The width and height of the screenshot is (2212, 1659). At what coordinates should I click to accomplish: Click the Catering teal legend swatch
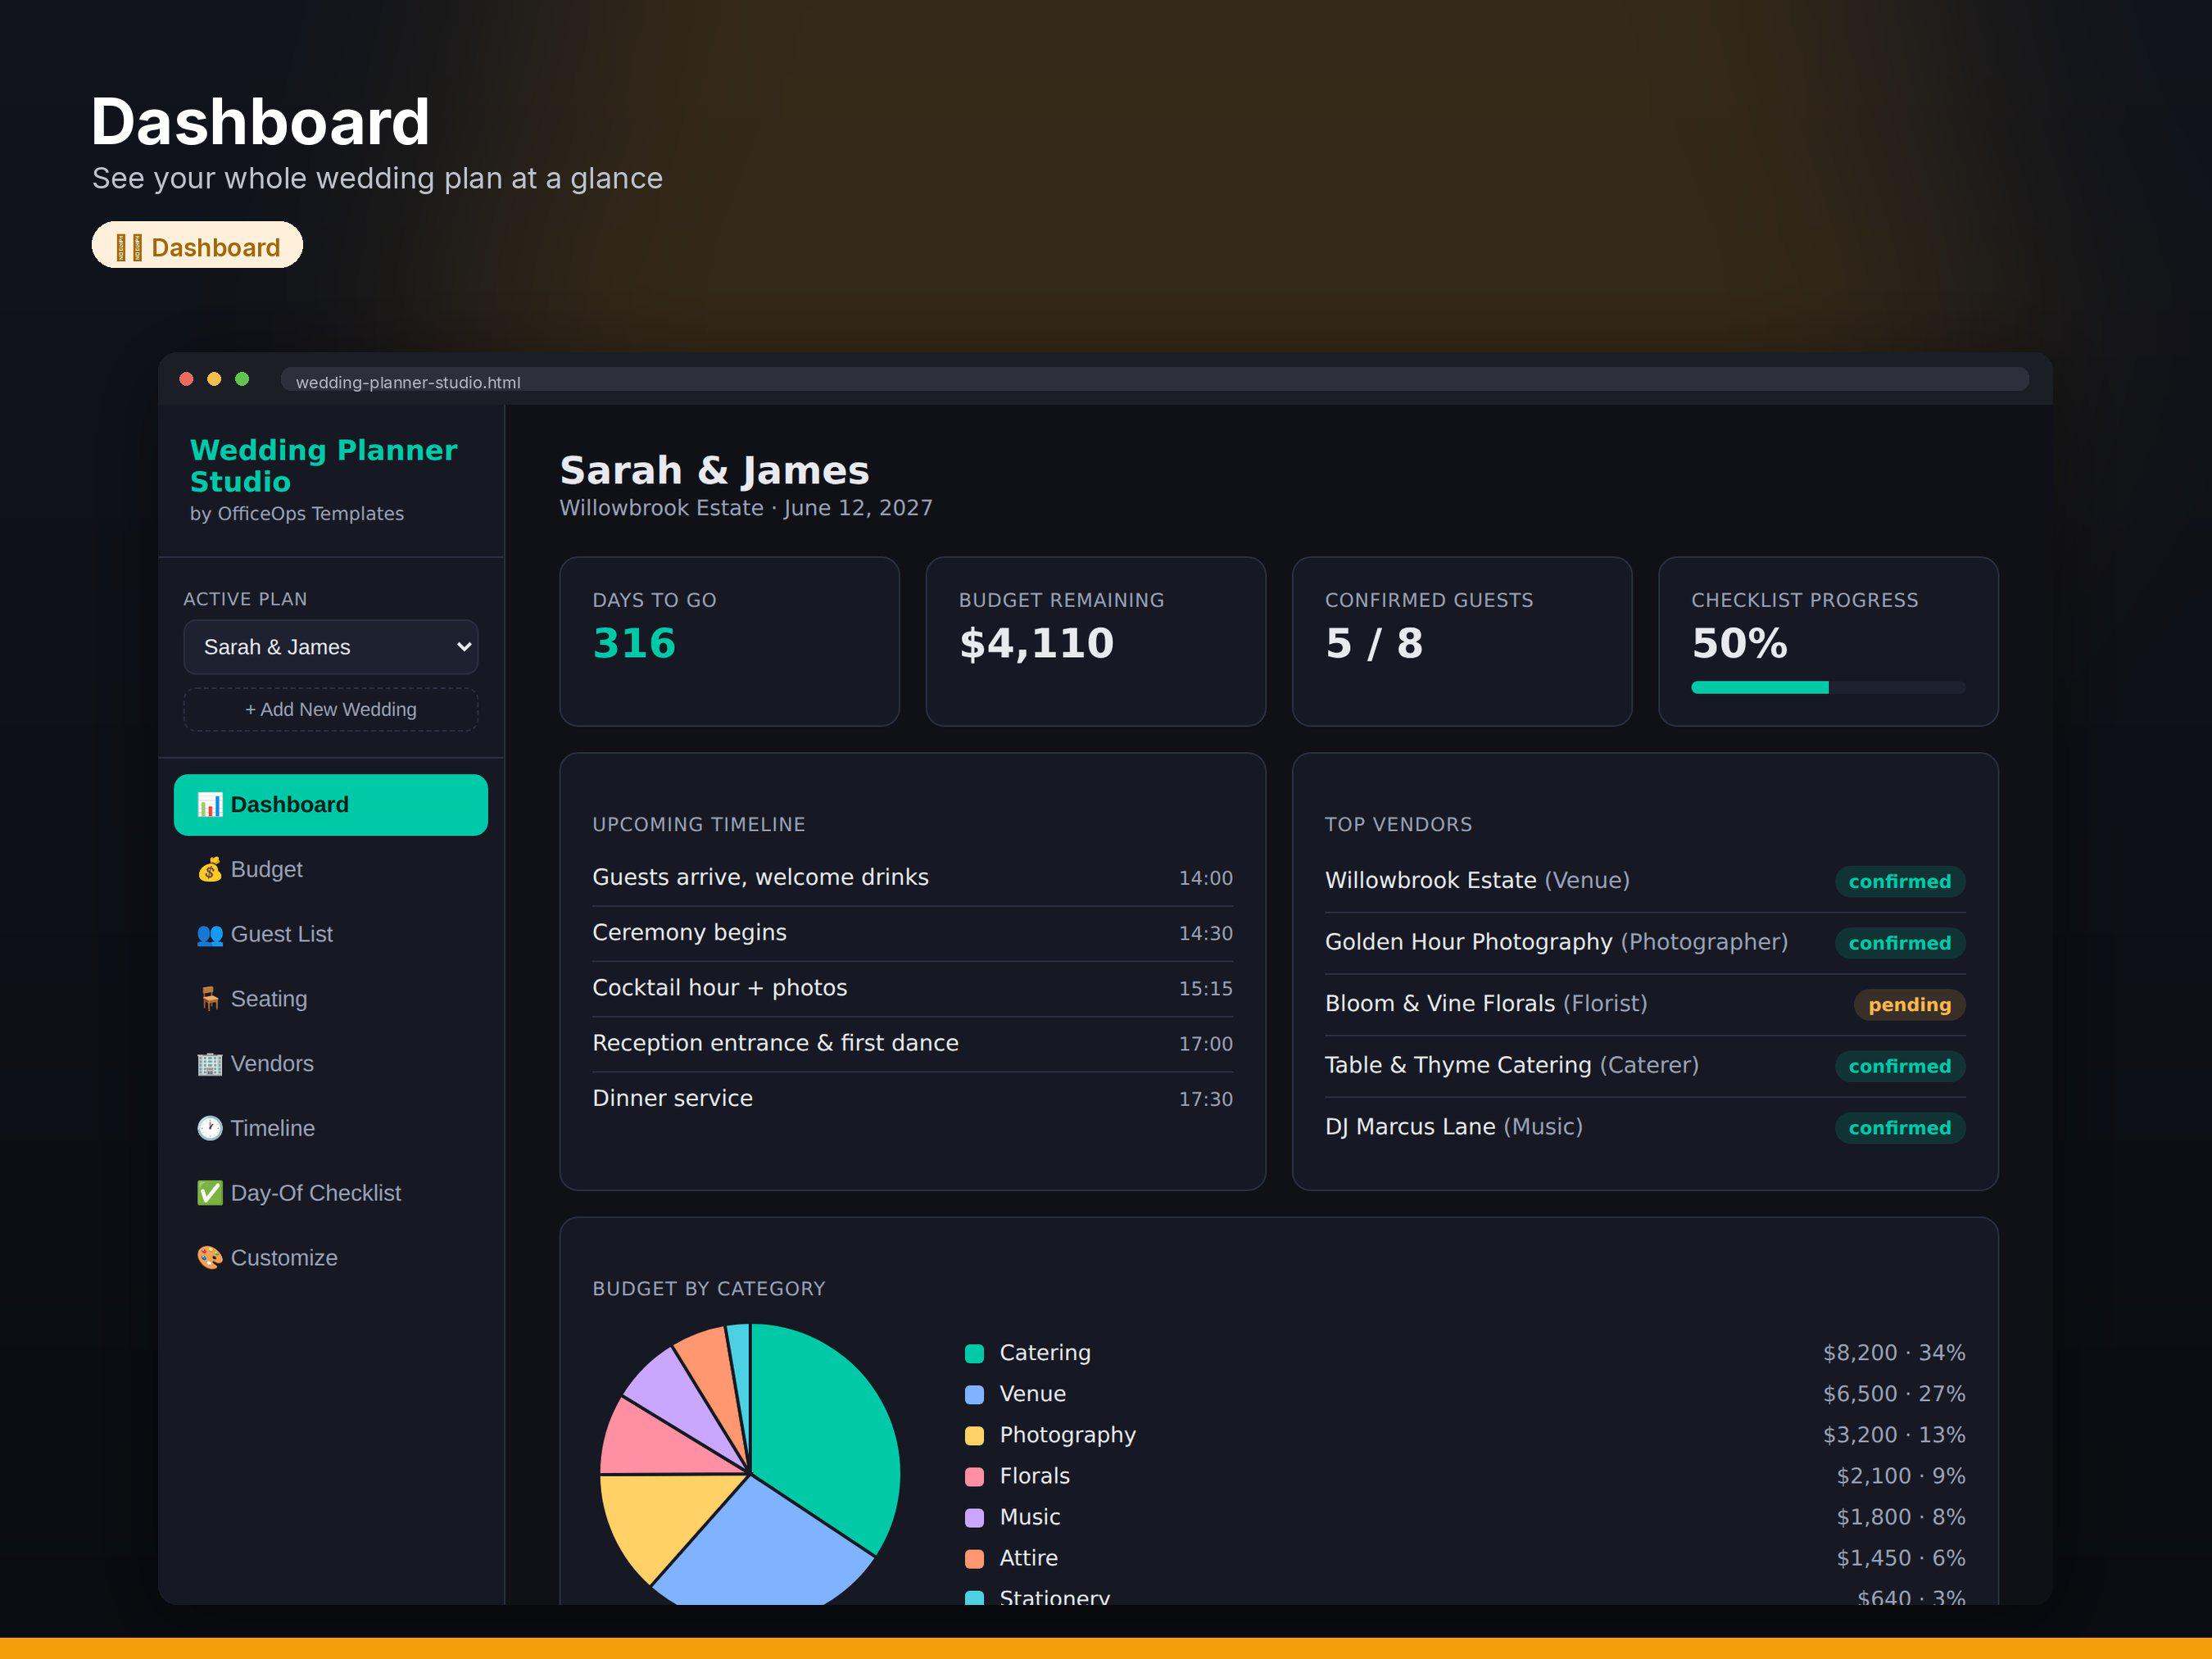974,1354
